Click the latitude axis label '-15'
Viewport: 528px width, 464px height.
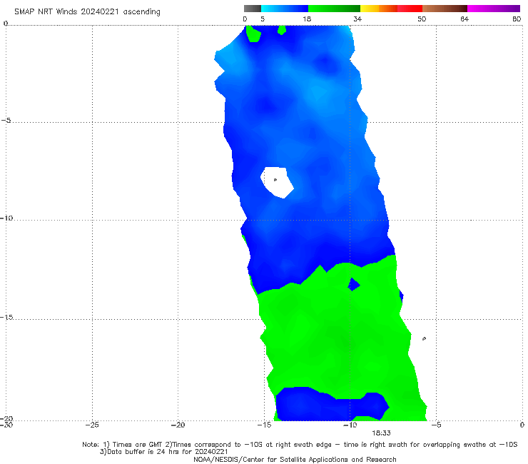click(6, 317)
